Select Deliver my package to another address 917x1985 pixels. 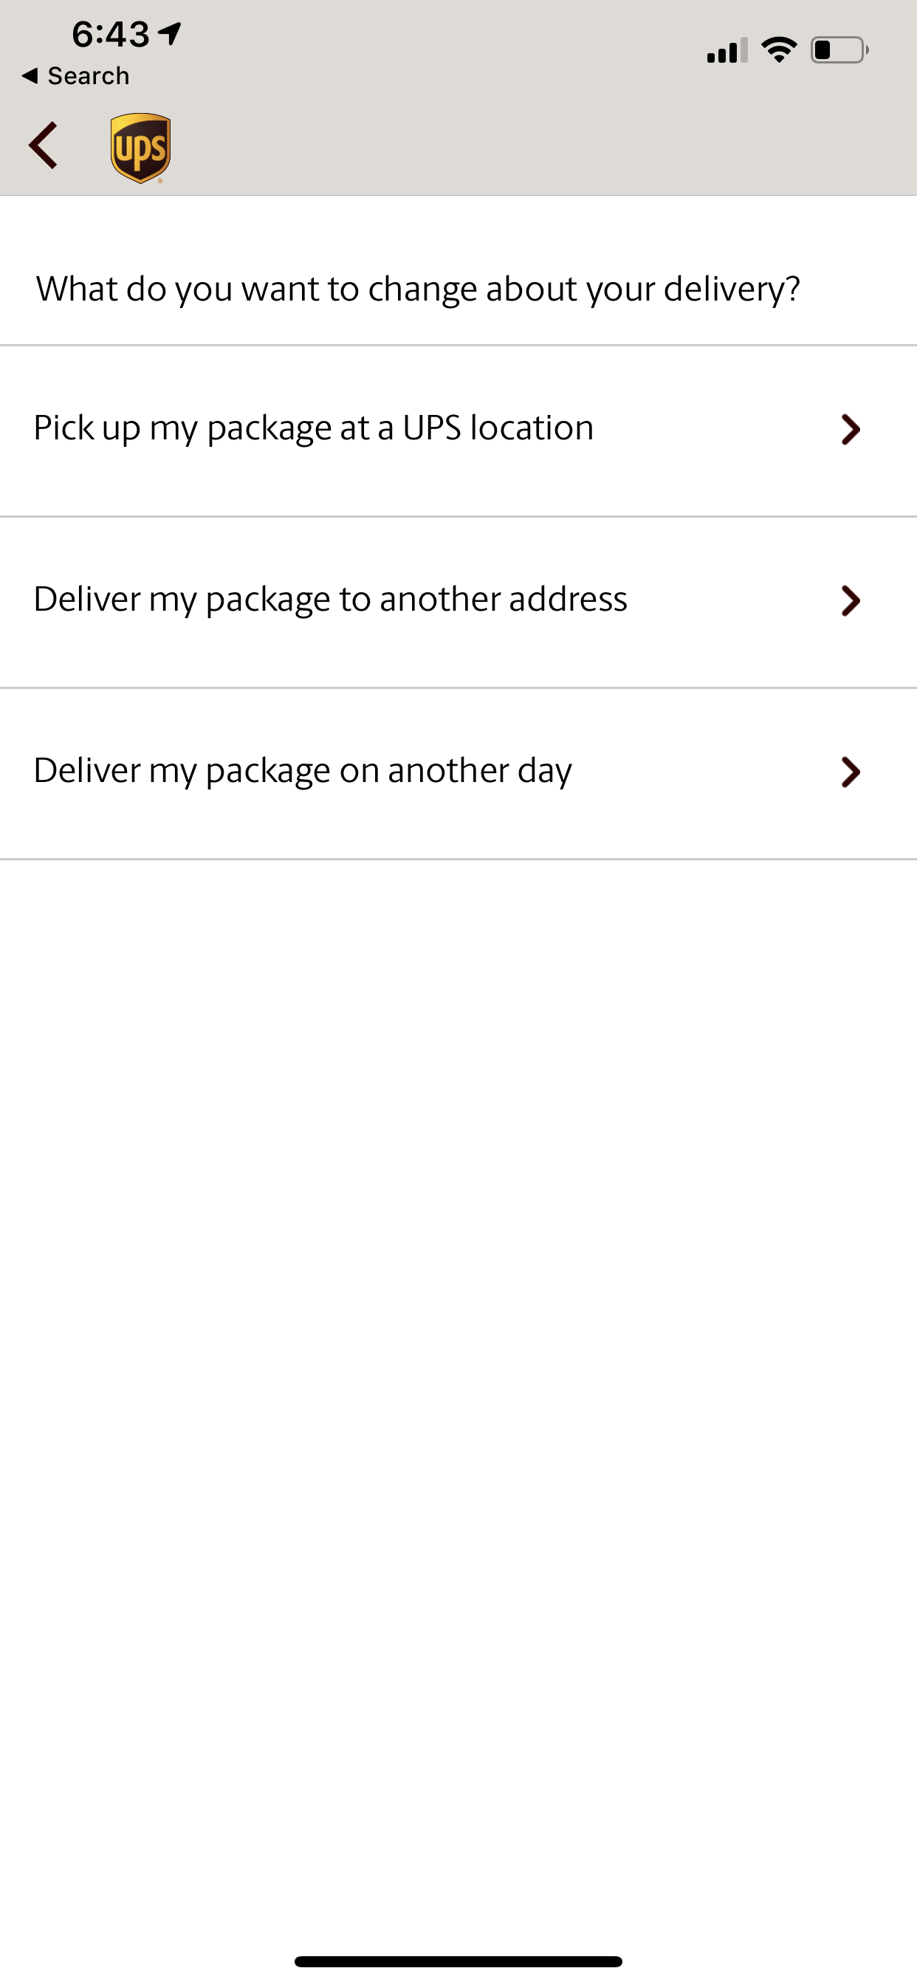(x=458, y=602)
